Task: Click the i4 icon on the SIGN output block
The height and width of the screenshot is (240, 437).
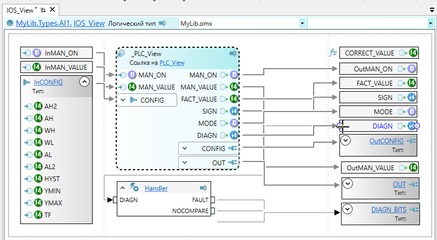Action: [411, 97]
